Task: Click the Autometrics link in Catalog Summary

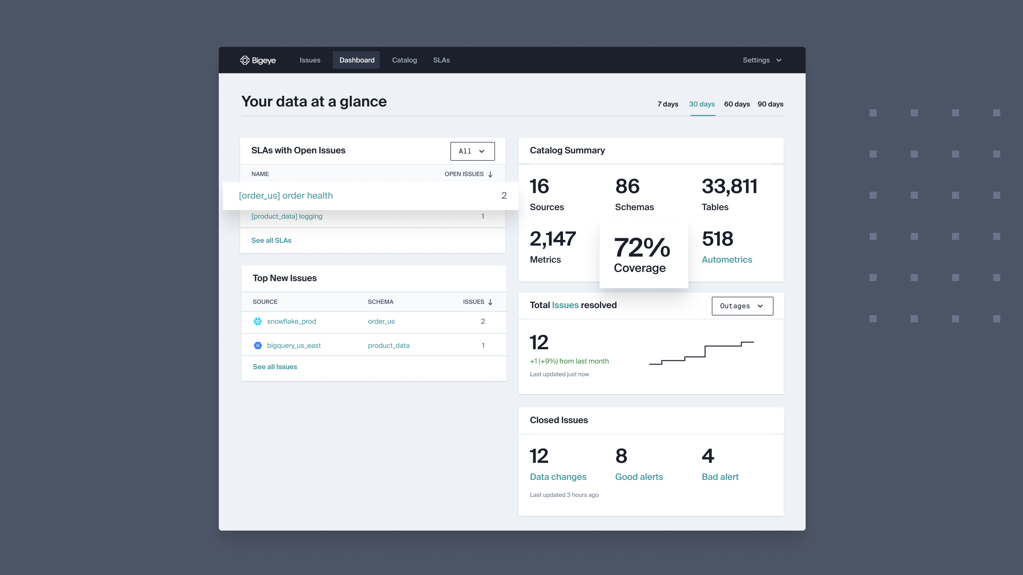Action: pos(727,259)
